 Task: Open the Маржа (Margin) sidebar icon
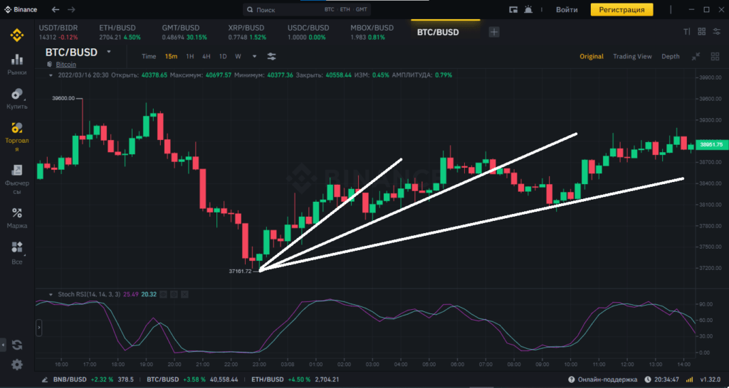[17, 217]
